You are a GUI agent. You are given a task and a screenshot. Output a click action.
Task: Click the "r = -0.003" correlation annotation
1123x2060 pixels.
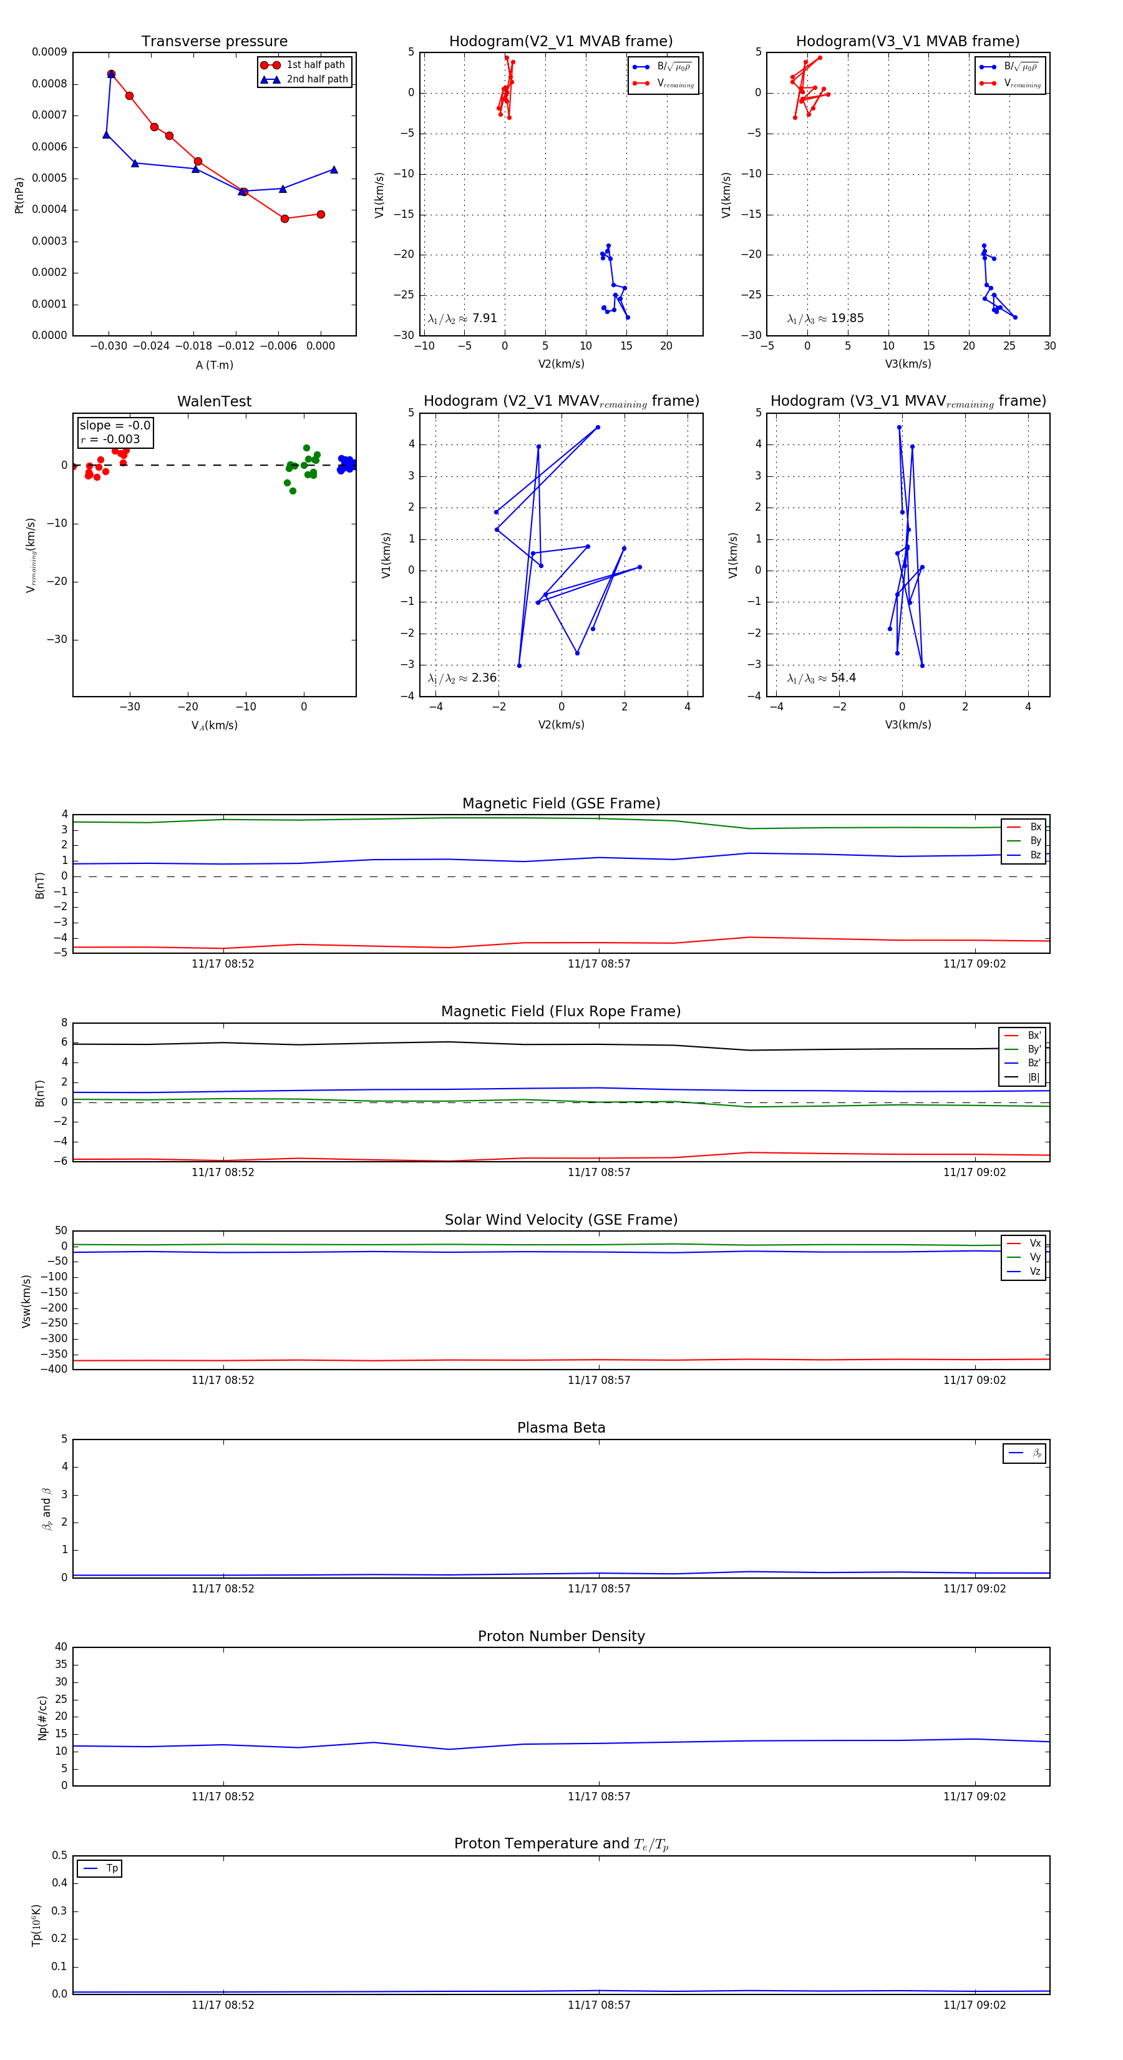coord(110,439)
